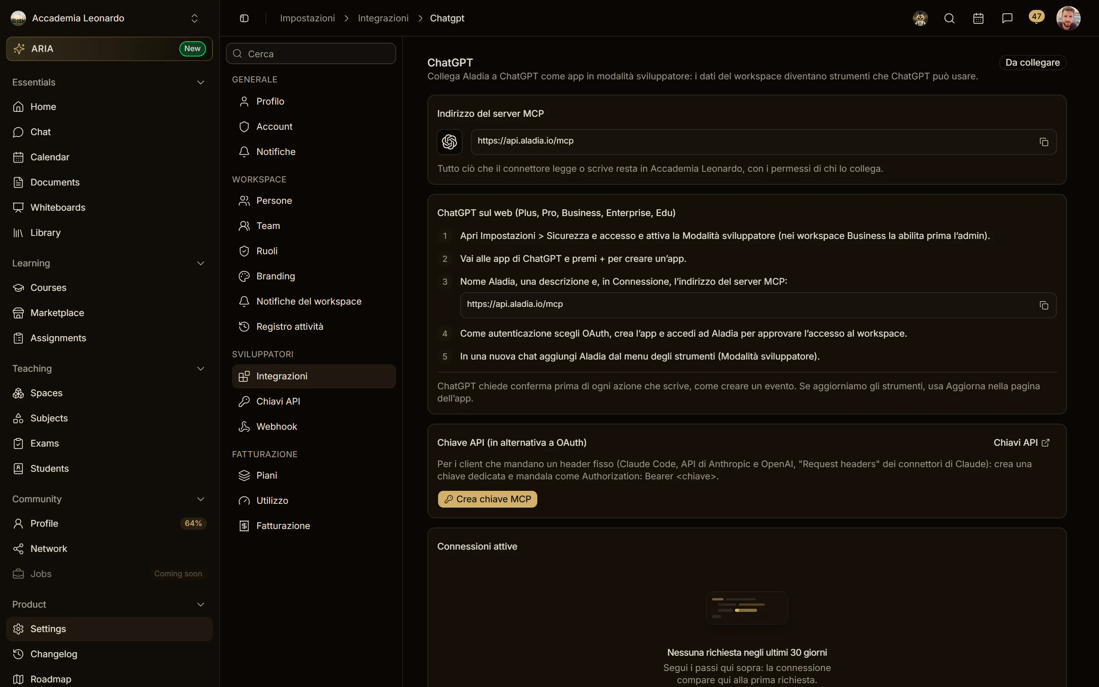Go to Impostazioni breadcrumb

coord(308,18)
